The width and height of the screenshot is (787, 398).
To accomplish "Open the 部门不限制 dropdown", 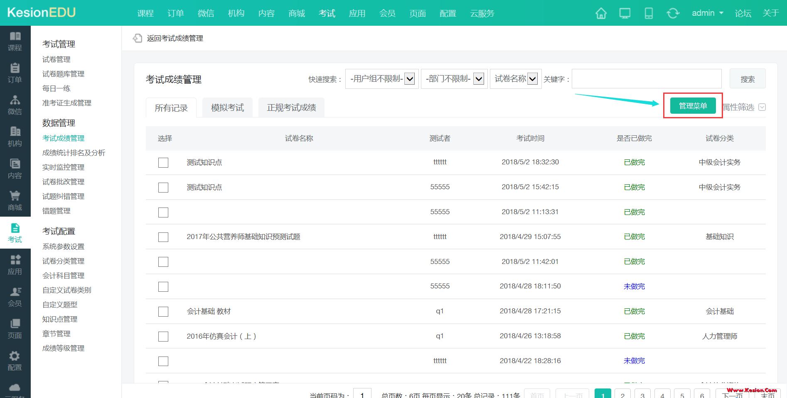I will pyautogui.click(x=454, y=79).
